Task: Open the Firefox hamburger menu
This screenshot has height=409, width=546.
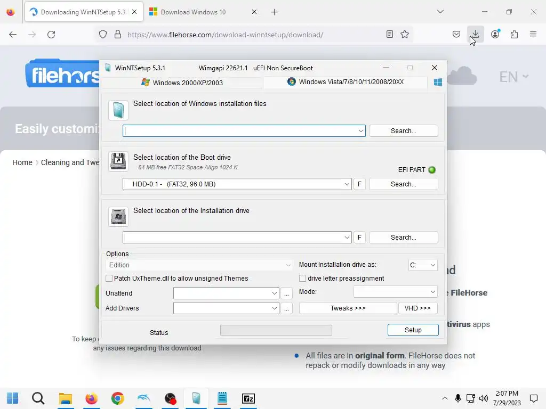Action: 533,34
